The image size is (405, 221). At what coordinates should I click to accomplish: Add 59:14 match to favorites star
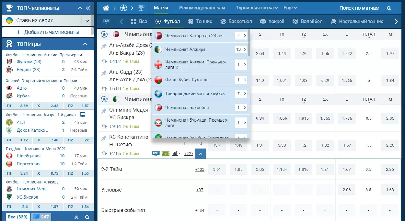(x=104, y=126)
